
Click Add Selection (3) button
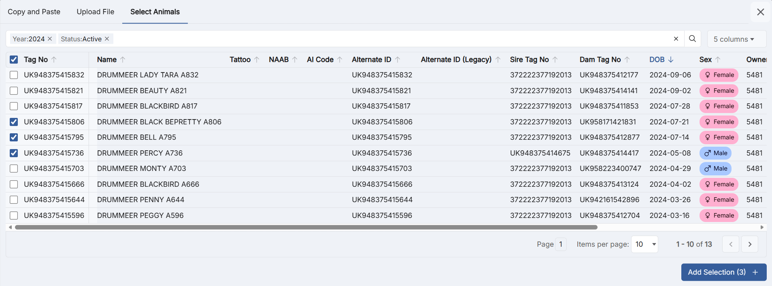[x=724, y=272]
